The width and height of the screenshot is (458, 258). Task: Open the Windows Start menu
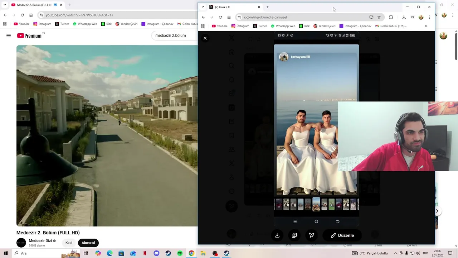(6, 253)
